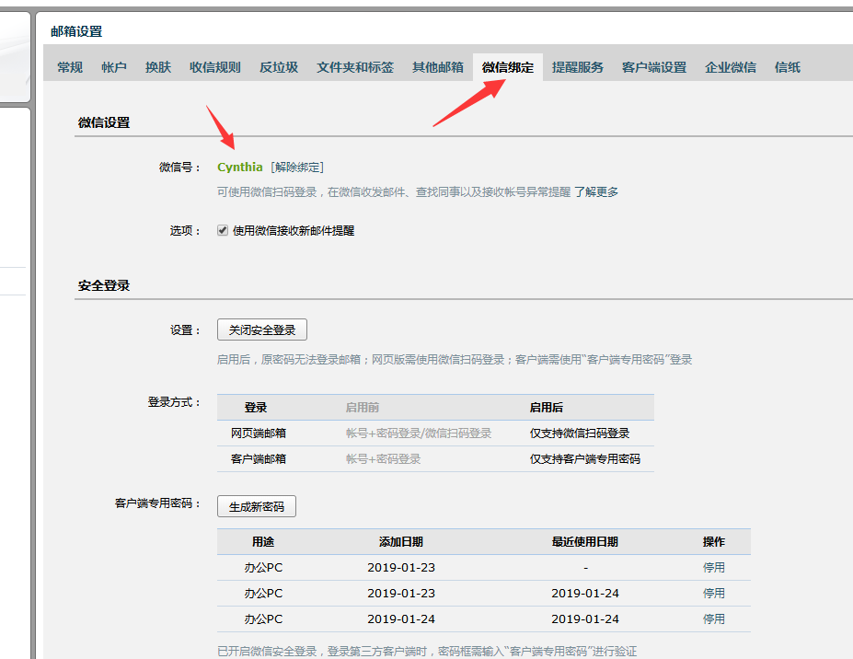Select the 微信绑定 tab

[x=508, y=67]
